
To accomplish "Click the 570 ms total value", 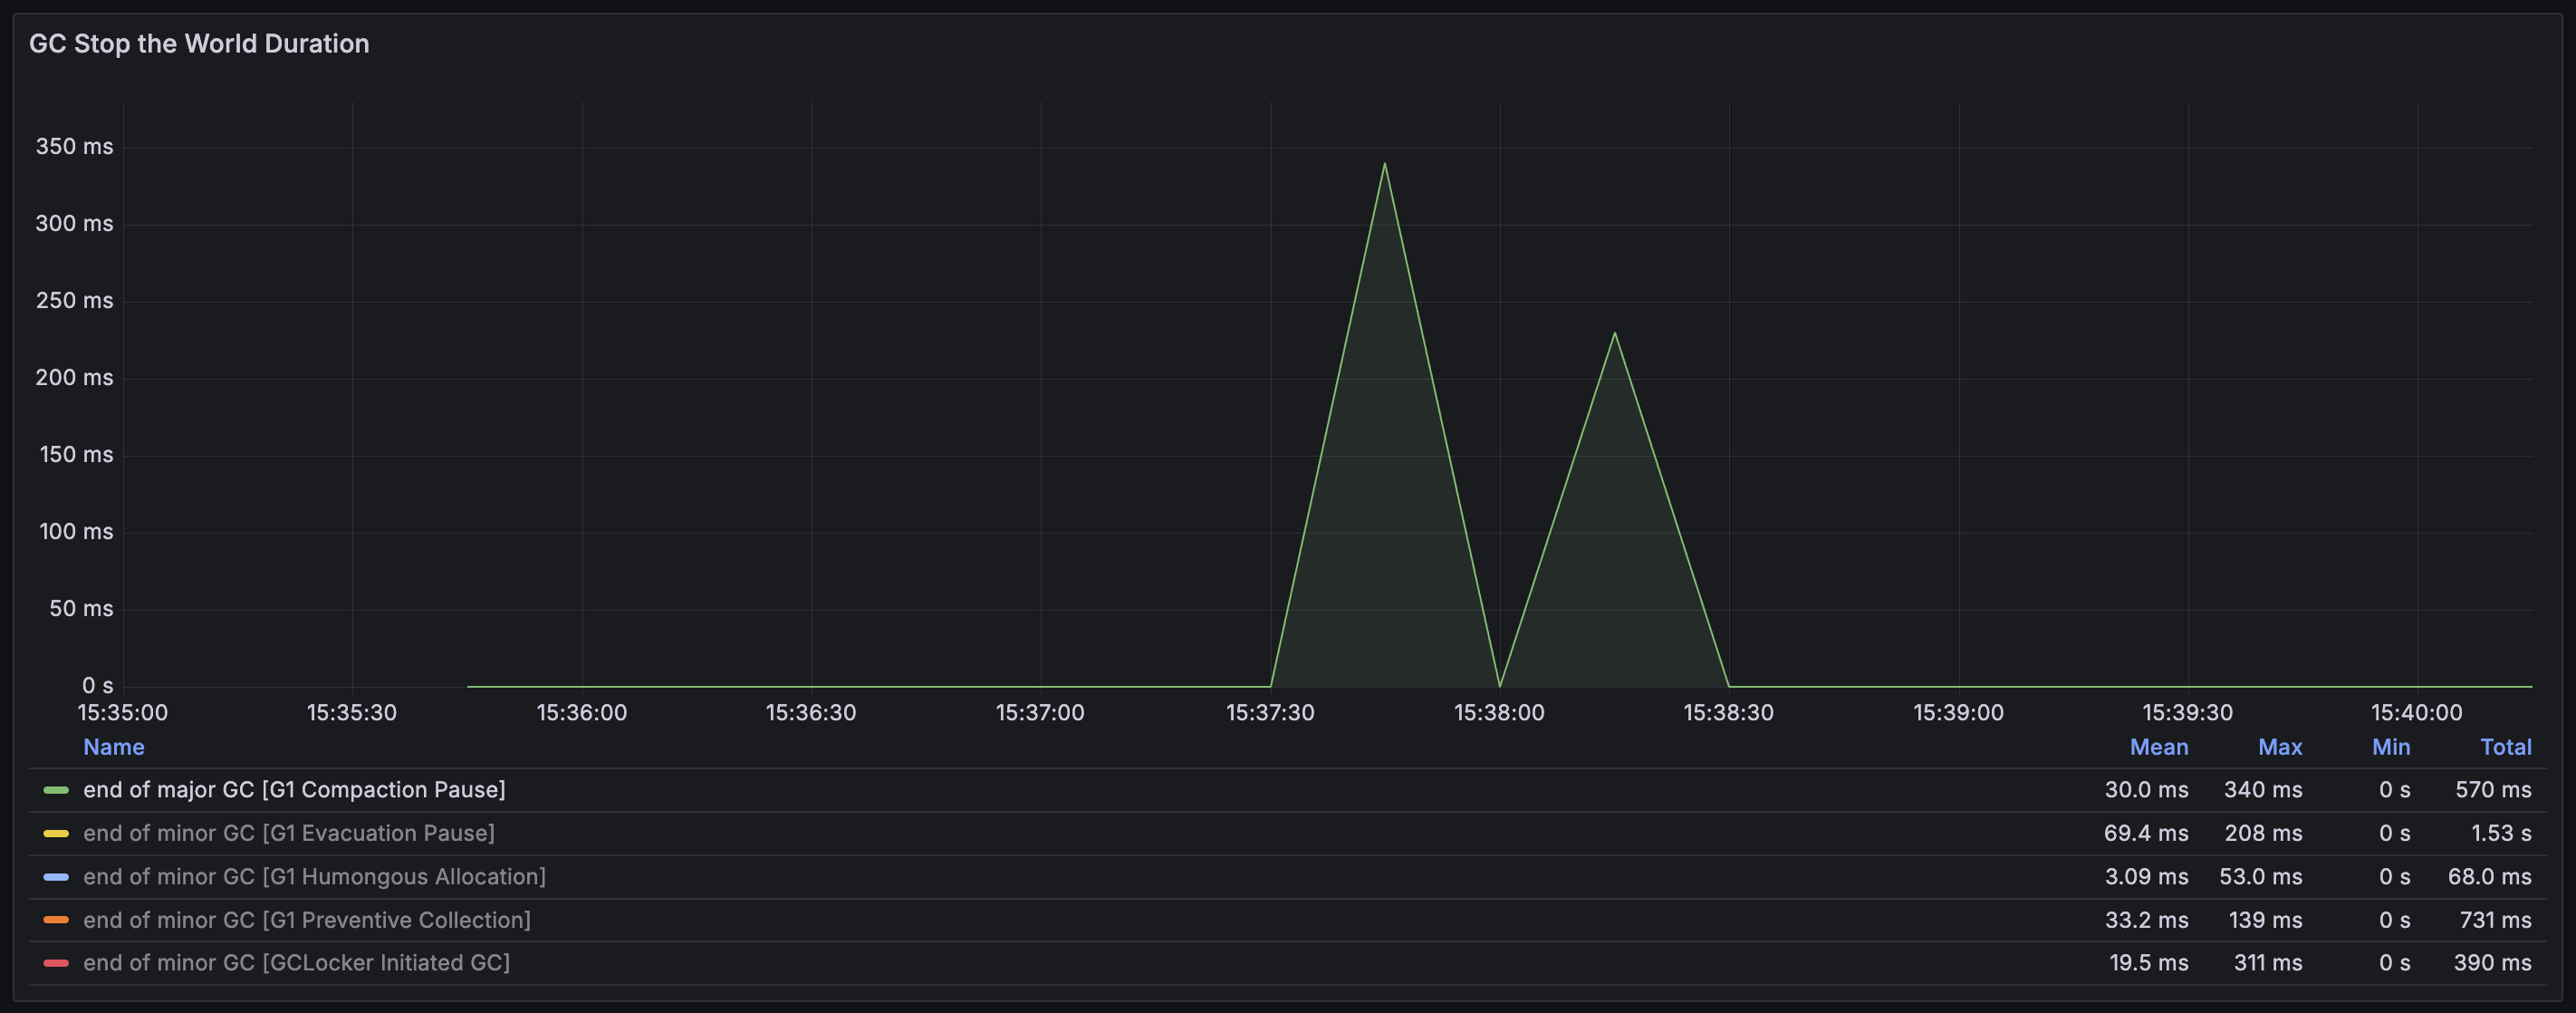I will [2493, 790].
